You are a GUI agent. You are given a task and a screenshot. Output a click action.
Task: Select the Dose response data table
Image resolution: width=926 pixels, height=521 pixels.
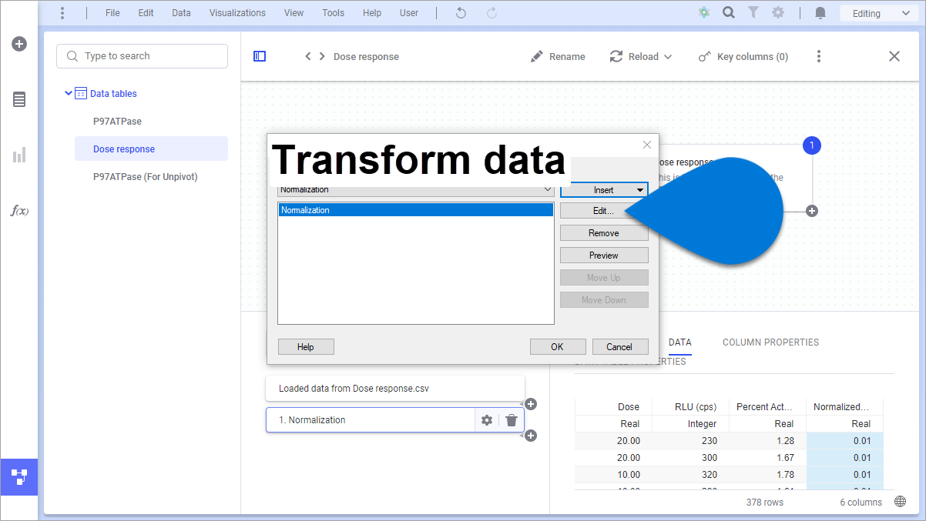click(x=151, y=149)
